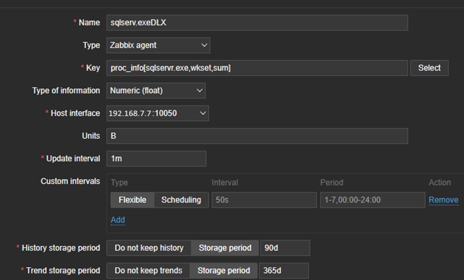The width and height of the screenshot is (464, 280).
Task: Choose Storage period for history
Action: 225,248
